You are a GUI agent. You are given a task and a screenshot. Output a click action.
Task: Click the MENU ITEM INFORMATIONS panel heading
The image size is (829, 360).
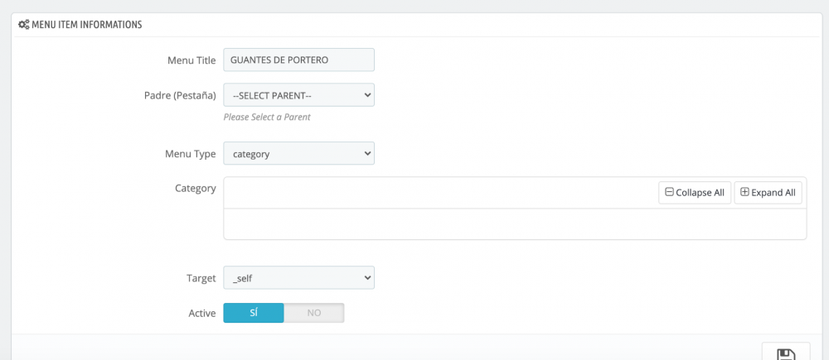86,25
